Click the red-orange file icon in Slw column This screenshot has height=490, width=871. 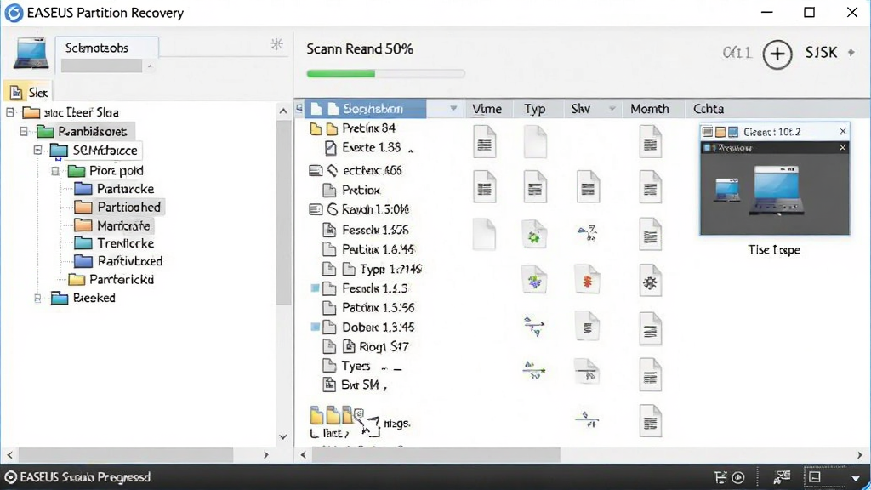[x=587, y=281]
